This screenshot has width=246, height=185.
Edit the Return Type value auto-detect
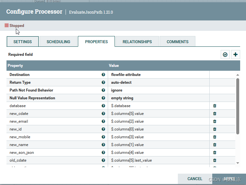click(x=159, y=82)
